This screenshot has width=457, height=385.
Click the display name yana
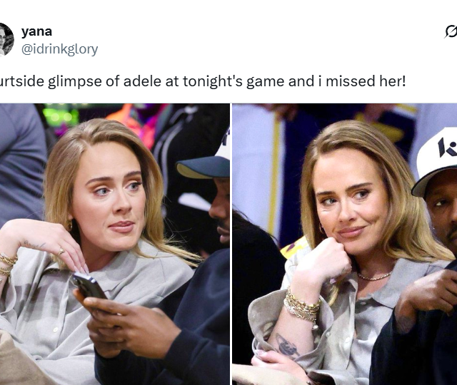pyautogui.click(x=36, y=31)
